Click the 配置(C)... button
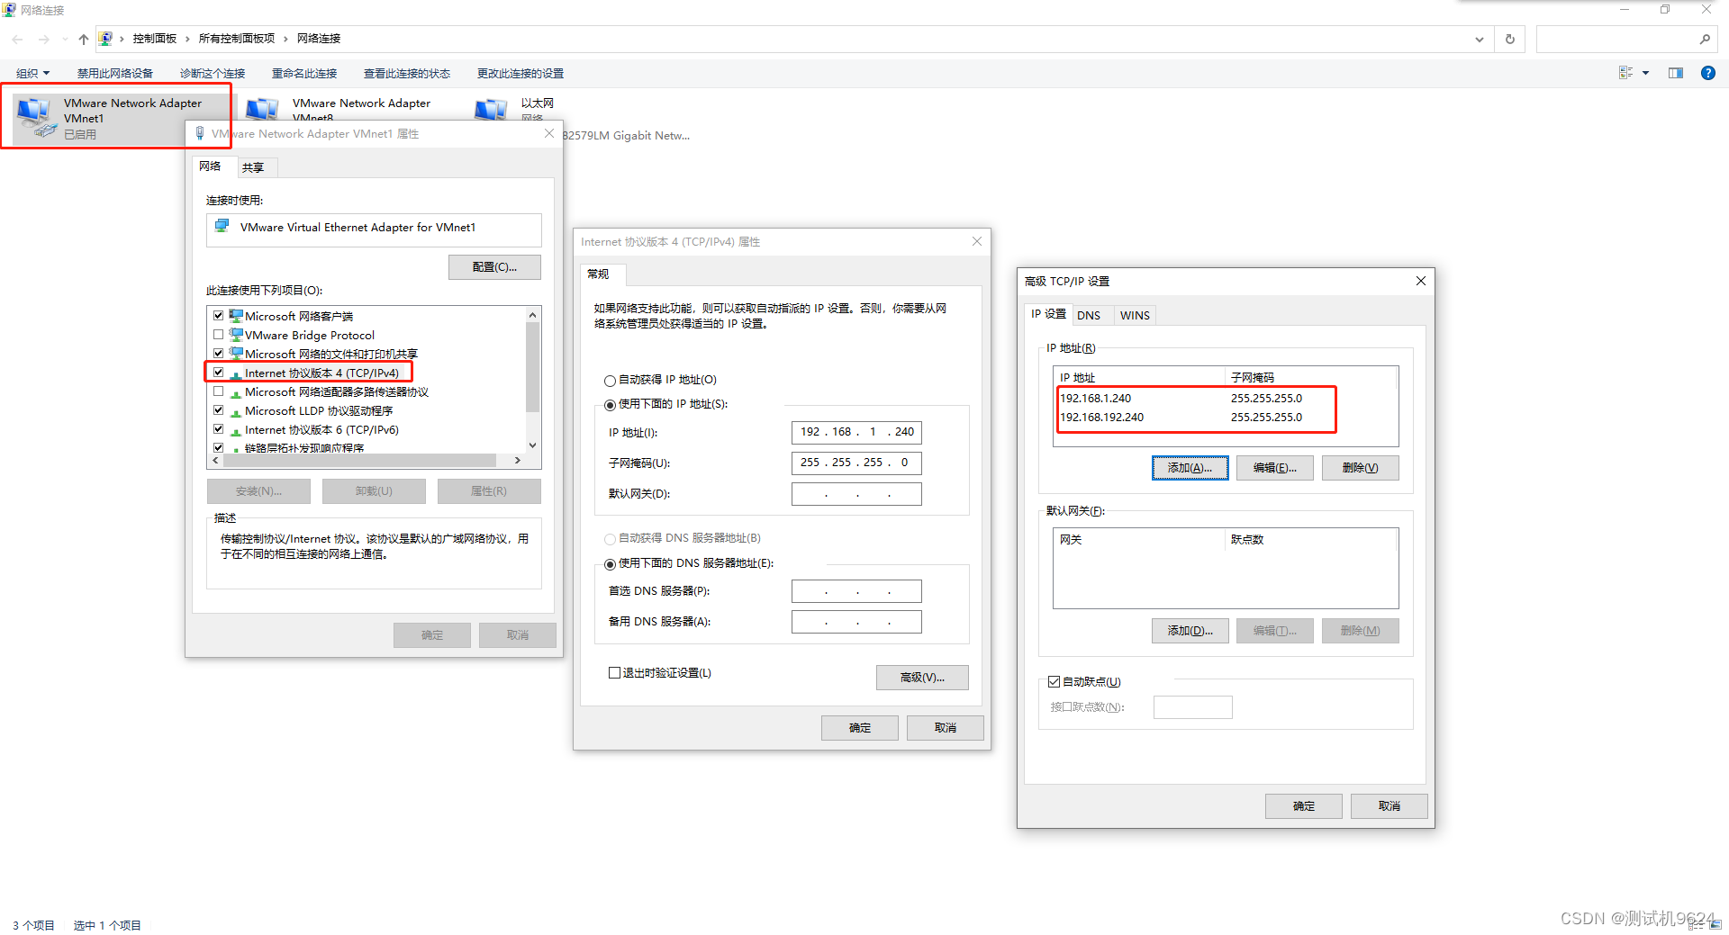 494,267
